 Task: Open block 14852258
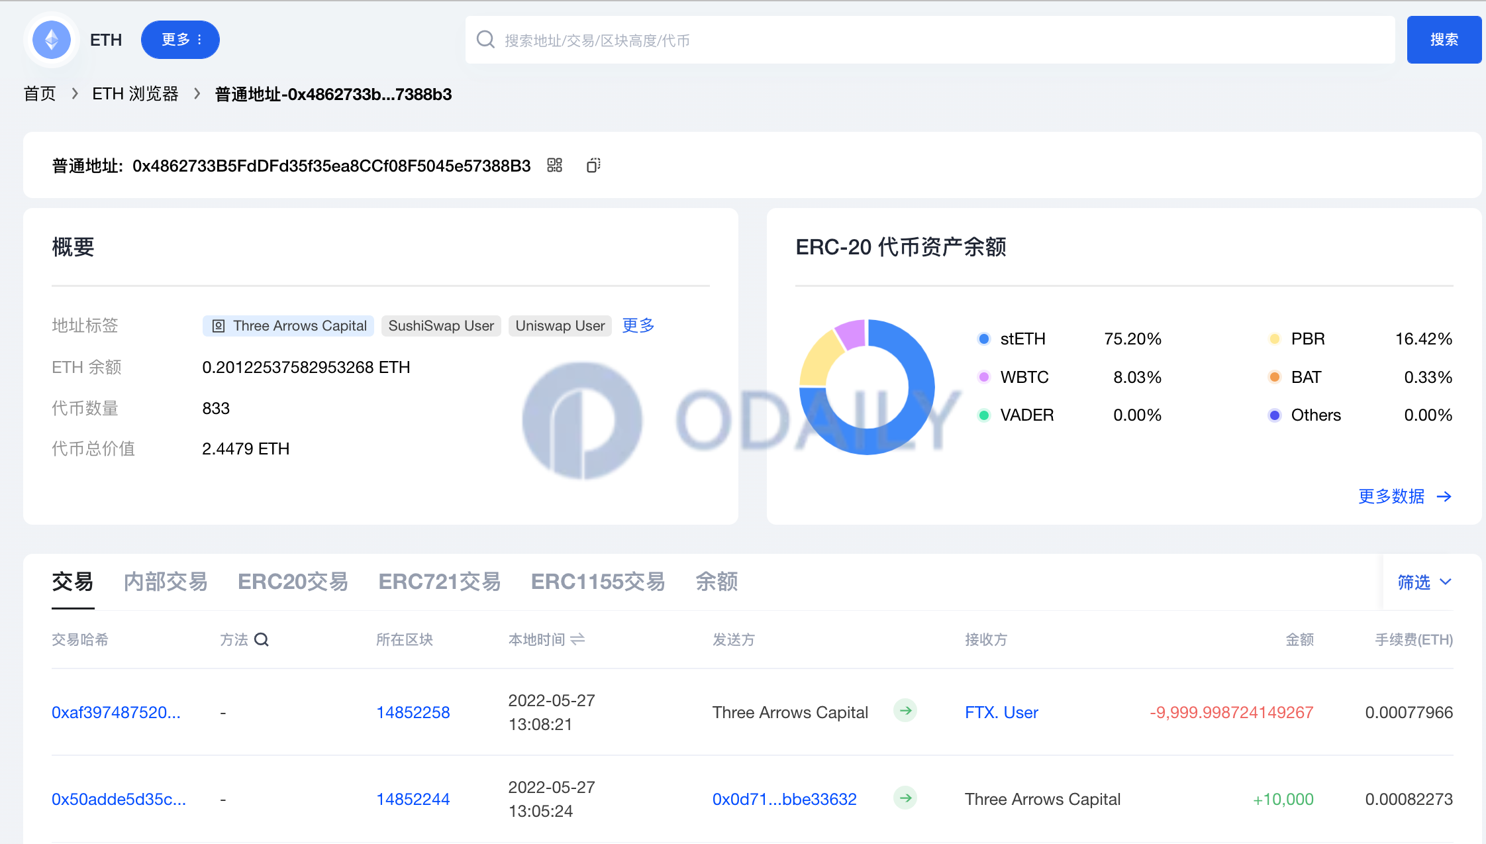(413, 712)
